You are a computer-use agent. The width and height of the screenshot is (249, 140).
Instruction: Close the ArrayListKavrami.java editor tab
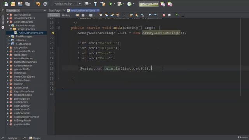coord(98,10)
